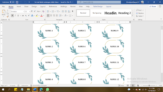The image size is (163, 92).
Task: Open the Borders dropdown arrow
Action: 72,16
